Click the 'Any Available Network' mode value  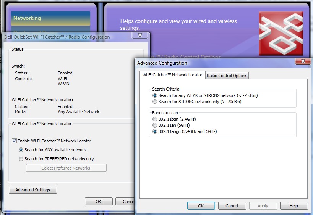78,112
